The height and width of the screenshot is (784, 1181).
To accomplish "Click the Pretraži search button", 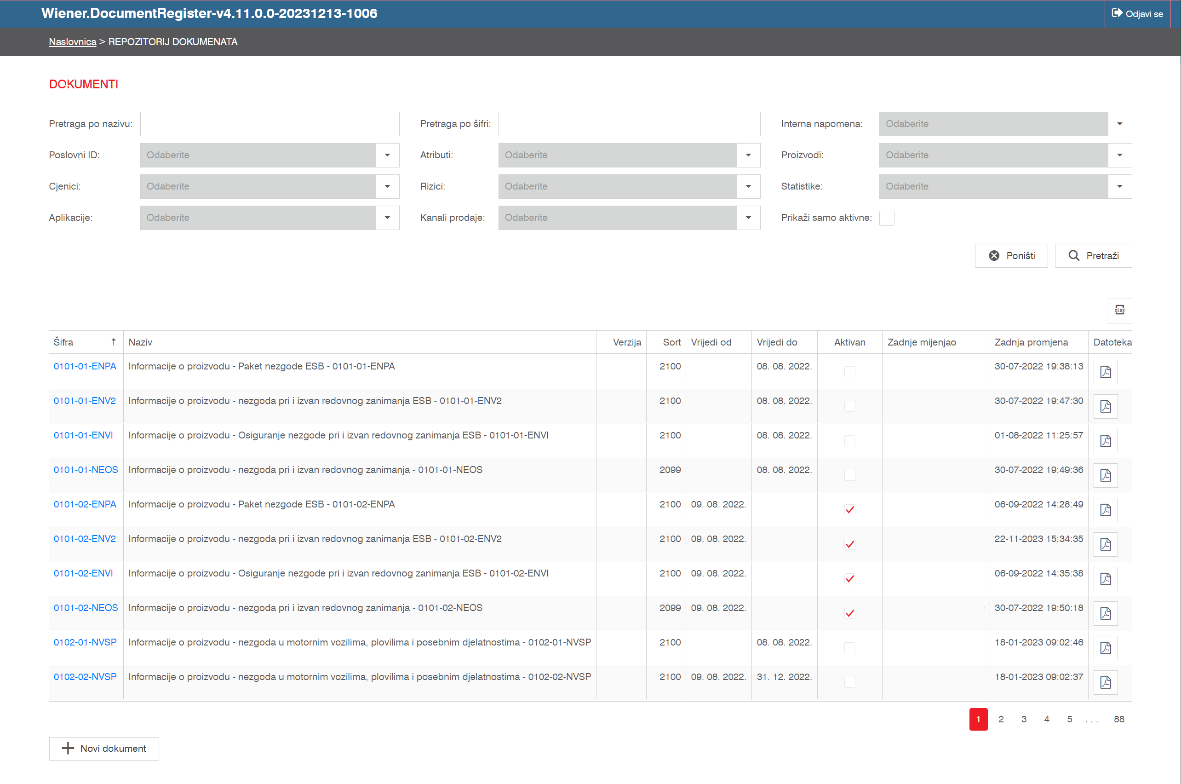I will tap(1093, 255).
